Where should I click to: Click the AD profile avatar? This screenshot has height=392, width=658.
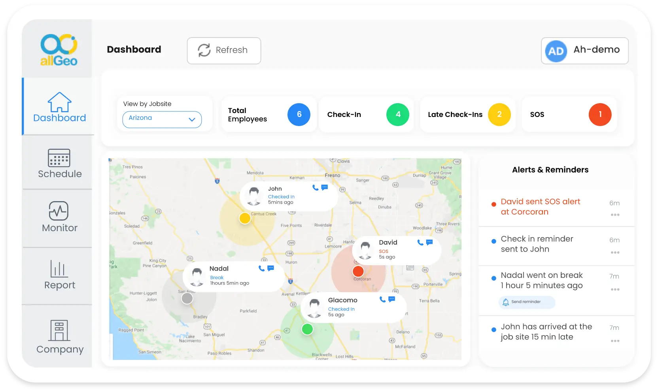556,51
